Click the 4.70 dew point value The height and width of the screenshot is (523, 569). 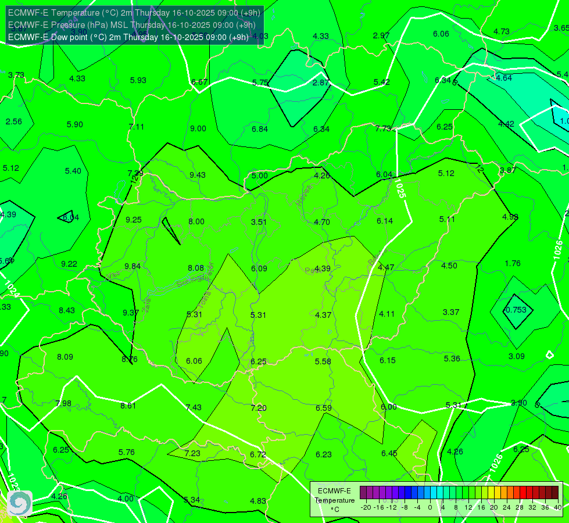point(322,222)
